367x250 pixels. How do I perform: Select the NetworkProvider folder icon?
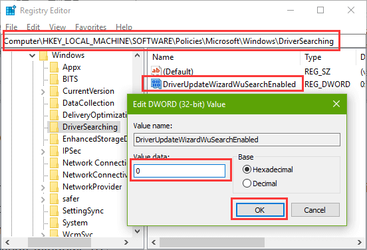tap(54, 187)
